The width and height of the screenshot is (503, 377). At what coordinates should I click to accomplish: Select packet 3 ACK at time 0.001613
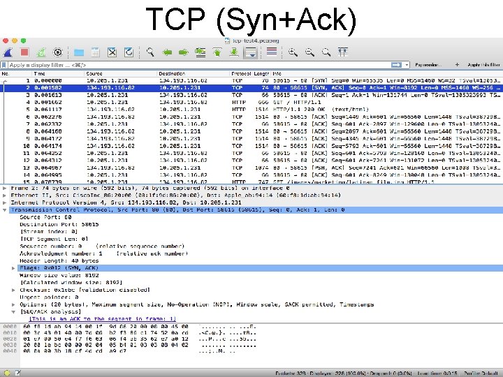pos(251,95)
